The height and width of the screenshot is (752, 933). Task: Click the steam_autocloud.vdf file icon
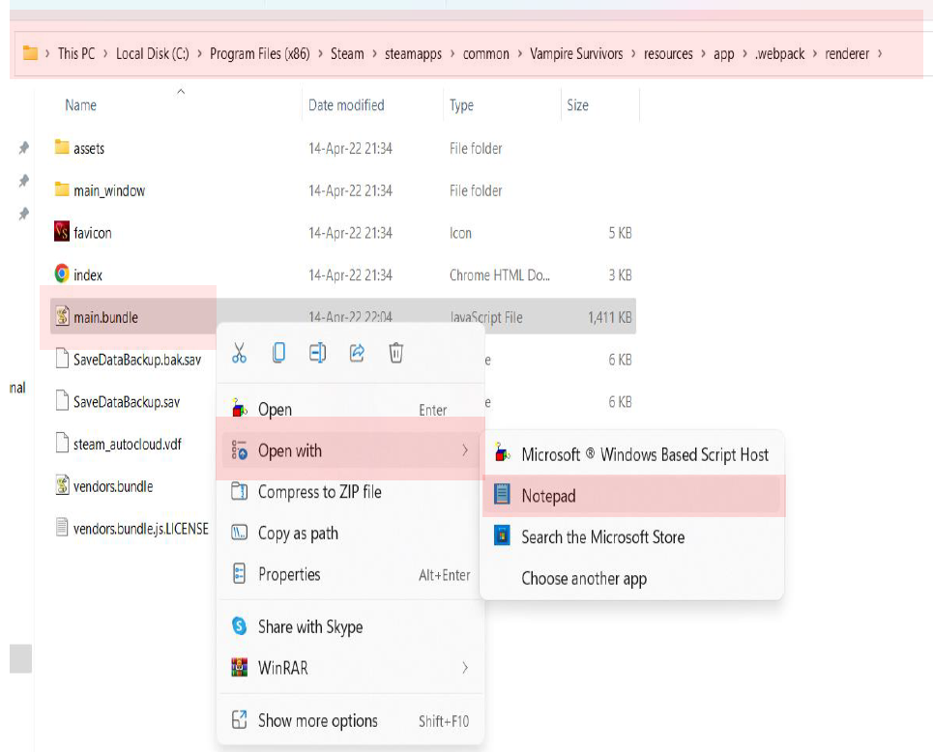62,443
